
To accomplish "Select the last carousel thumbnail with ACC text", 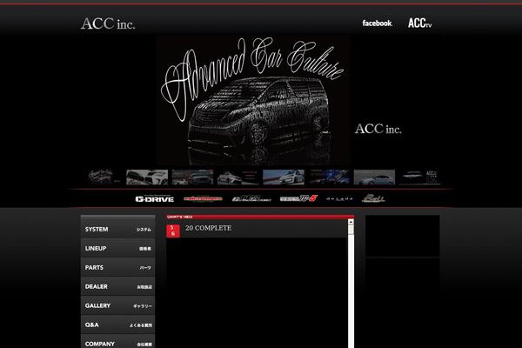I will click(x=420, y=177).
